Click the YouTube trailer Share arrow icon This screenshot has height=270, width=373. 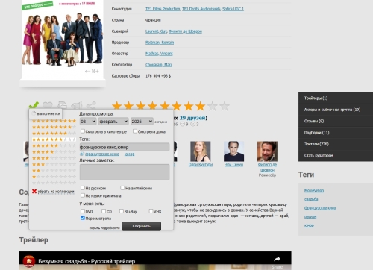pyautogui.click(x=277, y=259)
